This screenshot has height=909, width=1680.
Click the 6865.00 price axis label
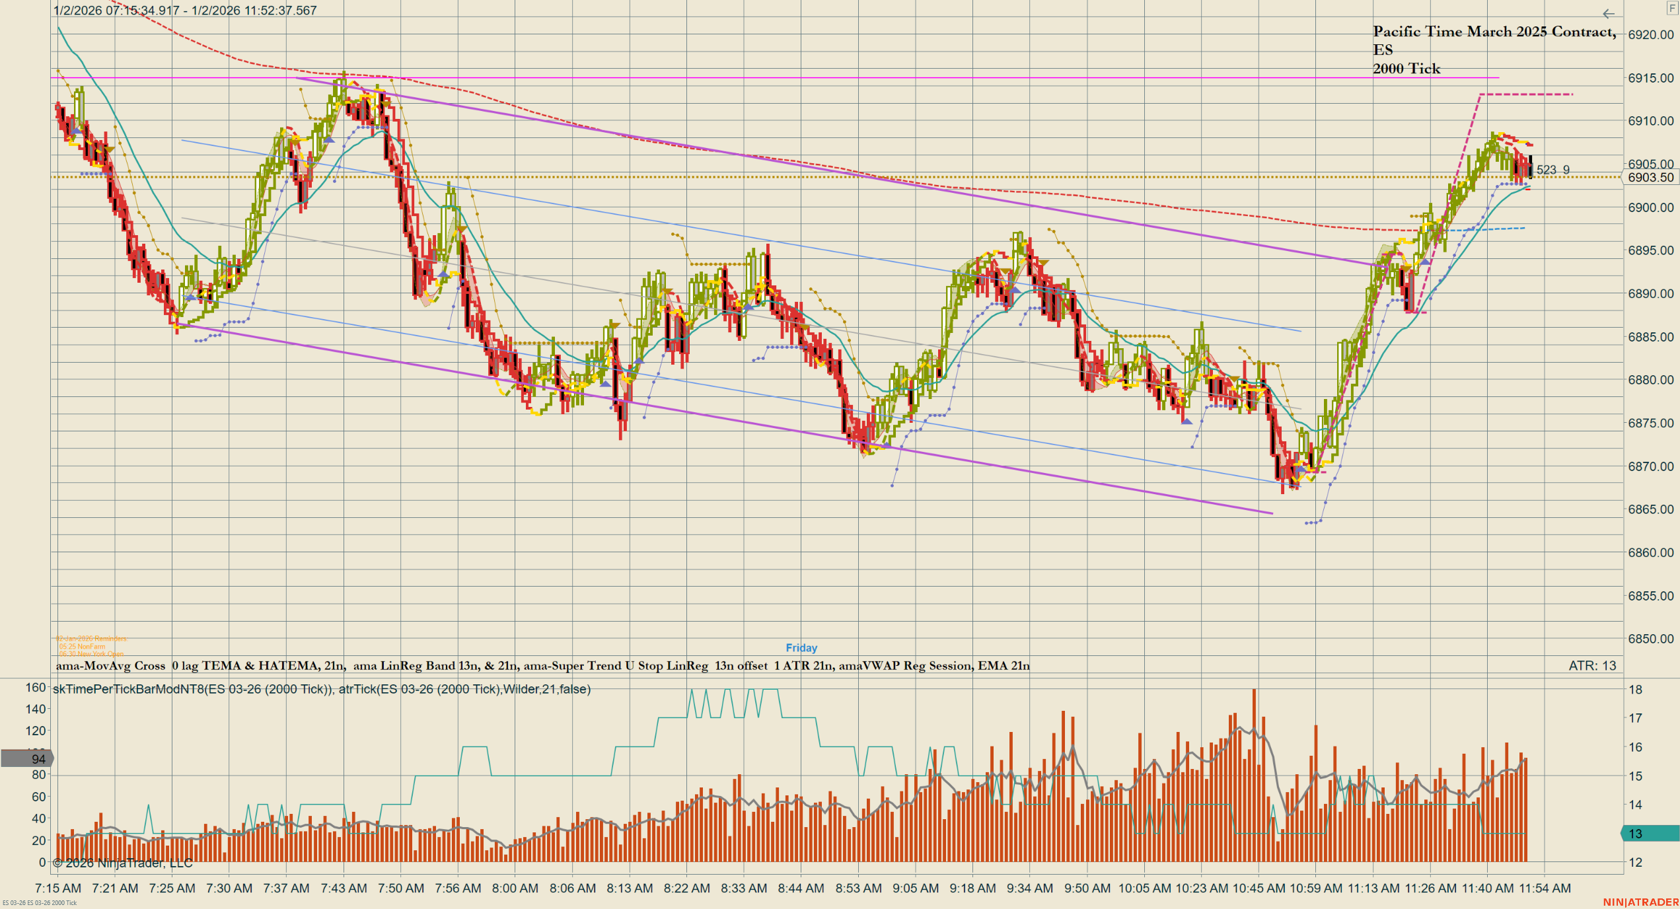pos(1651,509)
